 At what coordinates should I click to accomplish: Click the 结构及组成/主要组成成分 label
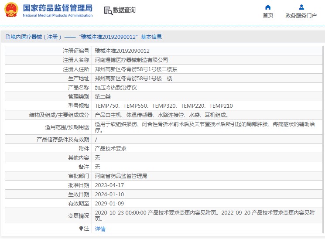(59, 115)
